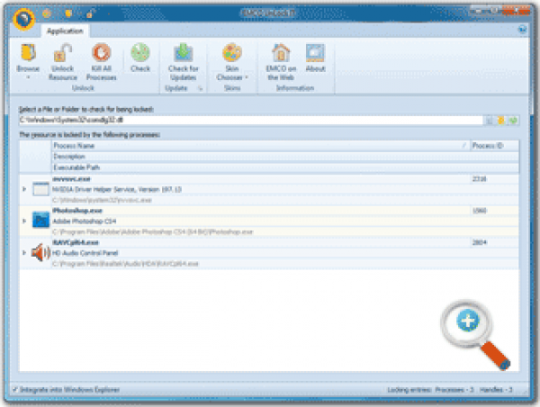Screen dimensions: 540x407
Task: Open the Update group dialog launcher
Action: point(200,88)
